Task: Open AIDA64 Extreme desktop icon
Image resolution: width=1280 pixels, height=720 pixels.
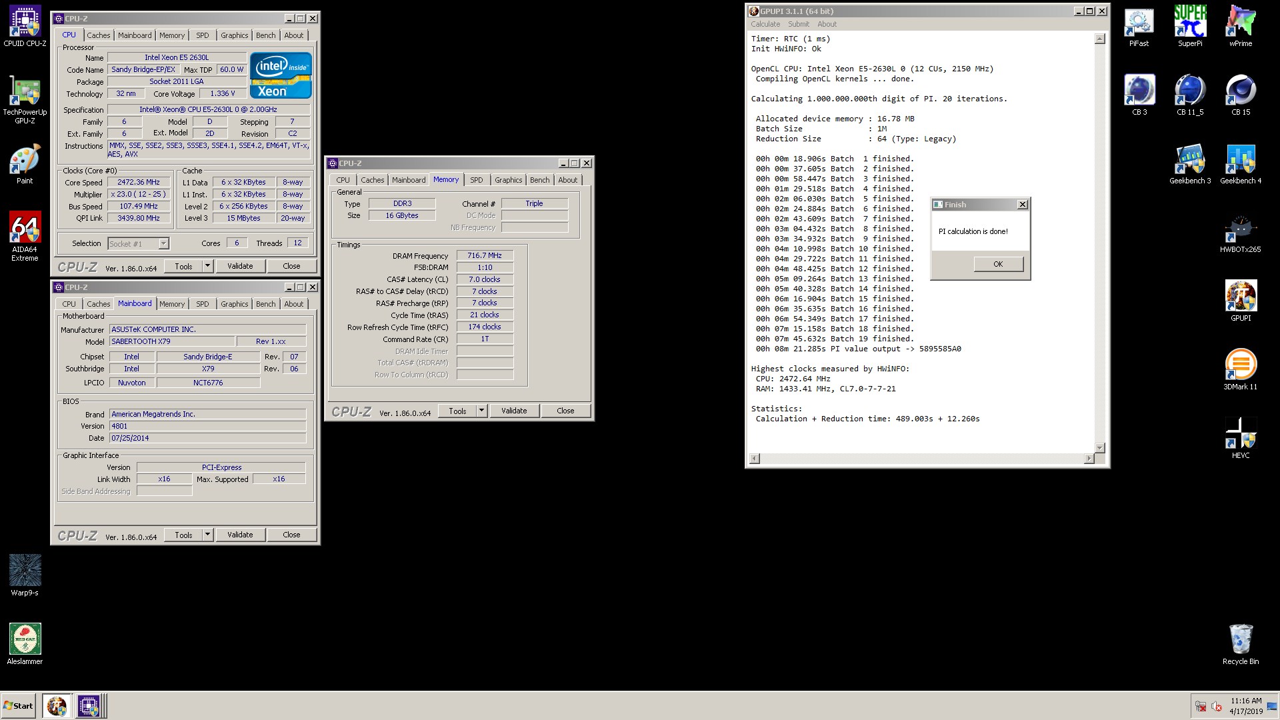Action: pos(25,236)
